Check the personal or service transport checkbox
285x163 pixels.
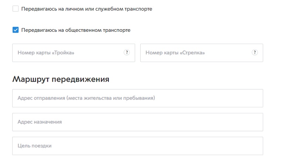point(16,9)
